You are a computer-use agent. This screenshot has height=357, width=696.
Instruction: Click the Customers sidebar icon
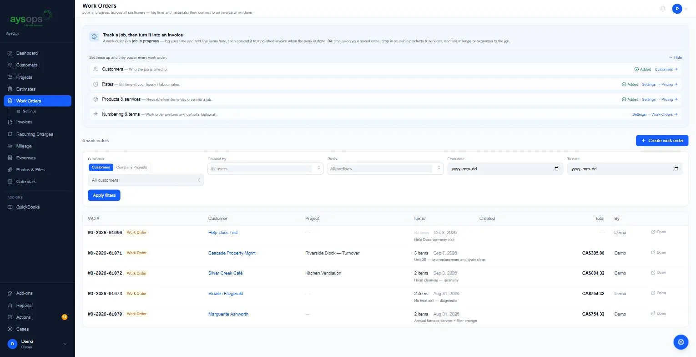10,65
